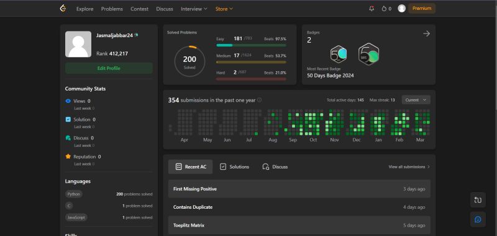Screen dimensions: 497x236
Task: Open the user avatar menu in navbar
Action: coord(401,9)
